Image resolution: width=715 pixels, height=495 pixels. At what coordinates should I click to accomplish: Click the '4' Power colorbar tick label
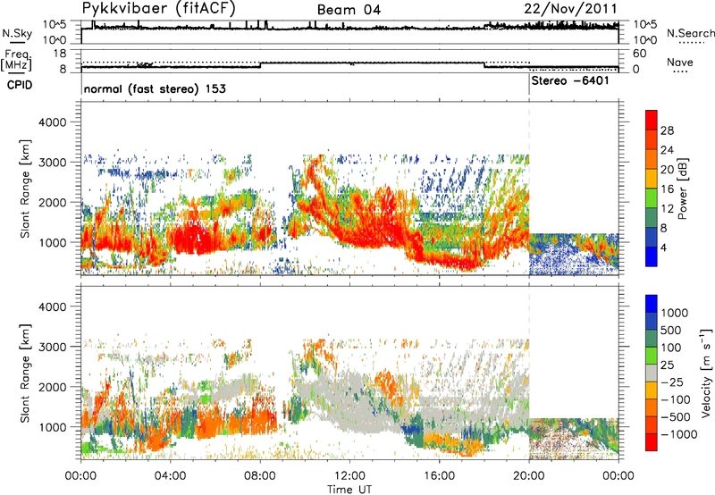coord(663,247)
